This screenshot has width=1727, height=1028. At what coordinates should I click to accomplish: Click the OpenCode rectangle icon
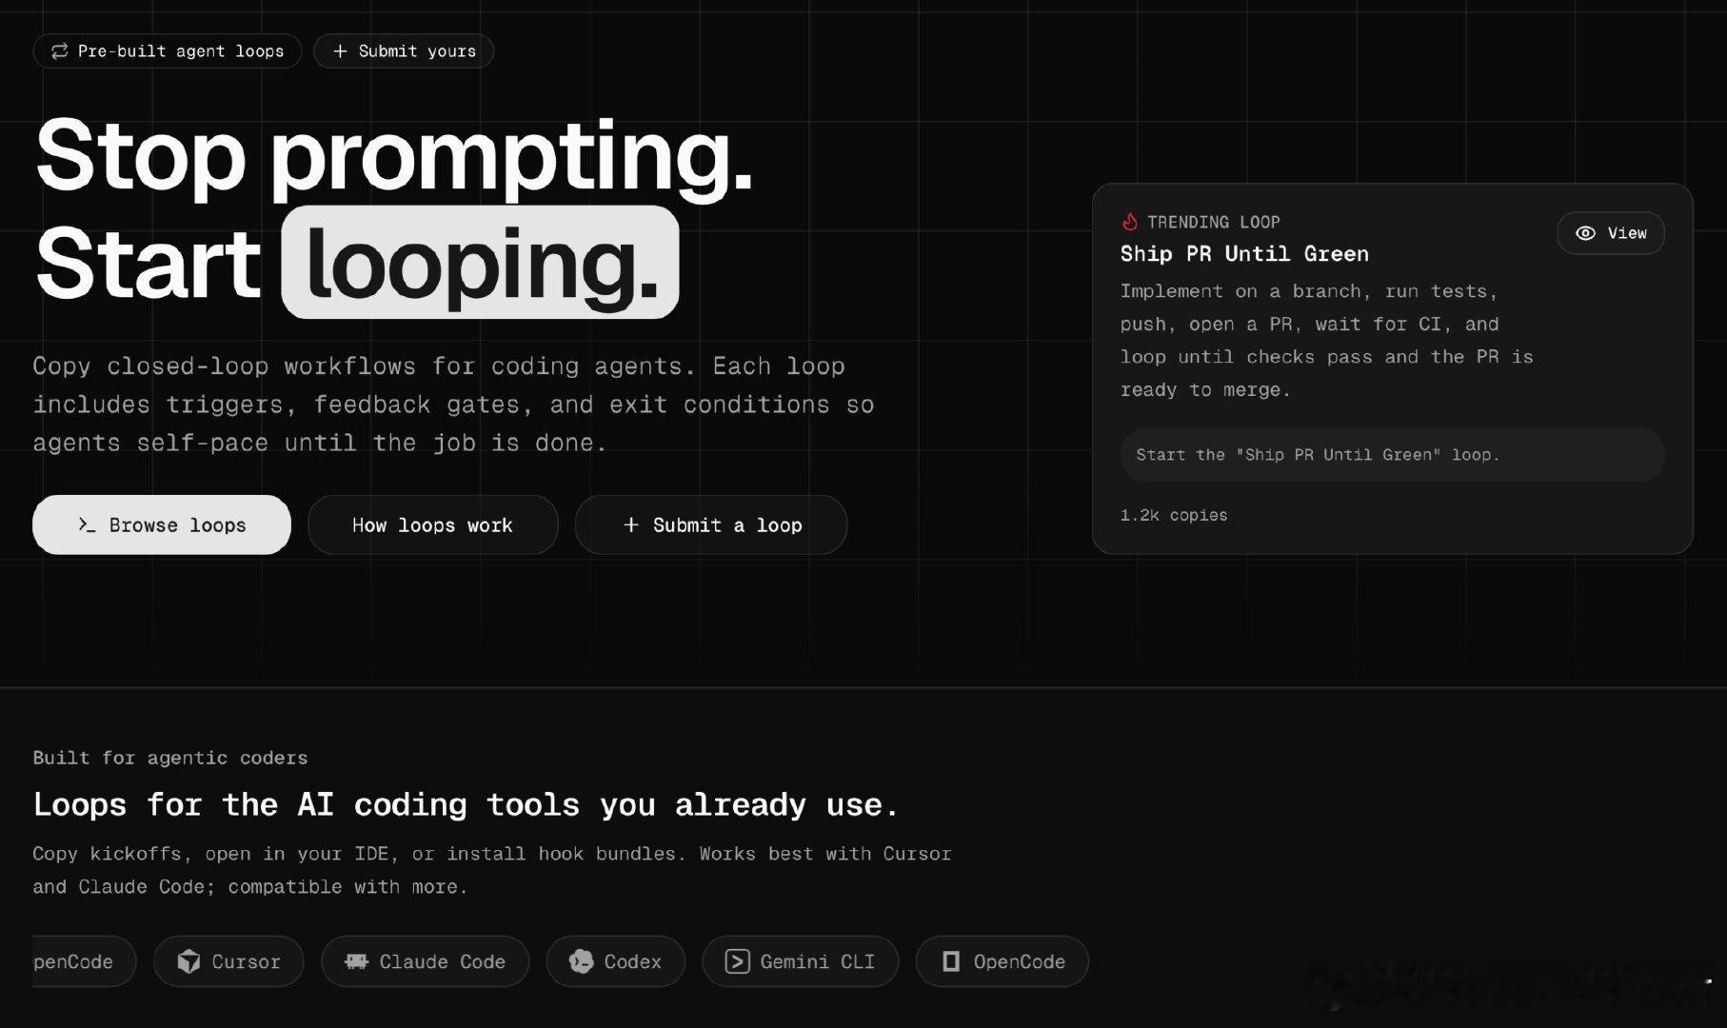(x=950, y=961)
